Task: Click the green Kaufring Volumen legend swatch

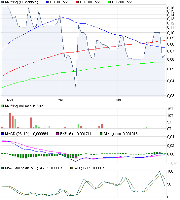Action: point(2,106)
